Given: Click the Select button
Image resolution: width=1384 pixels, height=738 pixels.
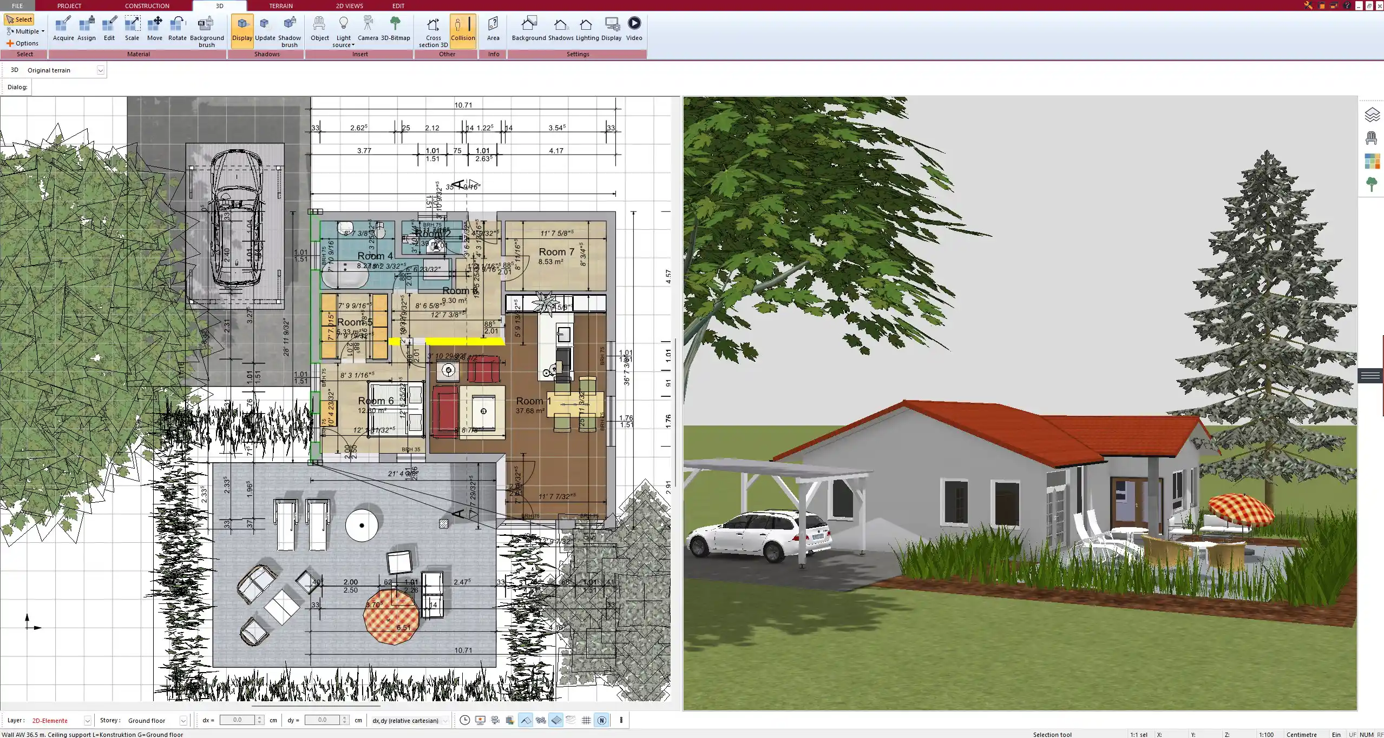Looking at the screenshot, I should click(19, 19).
